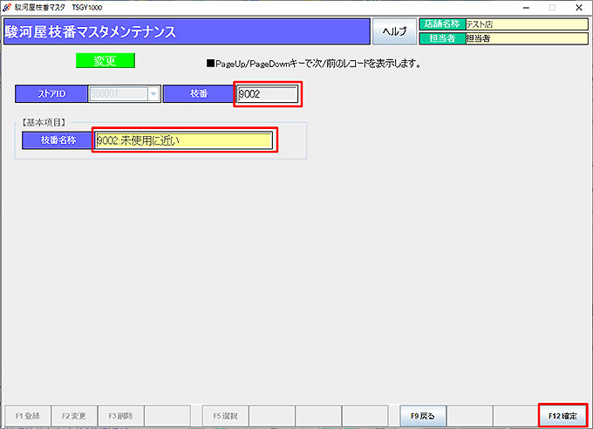This screenshot has width=593, height=429.
Task: Click the F3 削除 function key button
Action: point(120,416)
